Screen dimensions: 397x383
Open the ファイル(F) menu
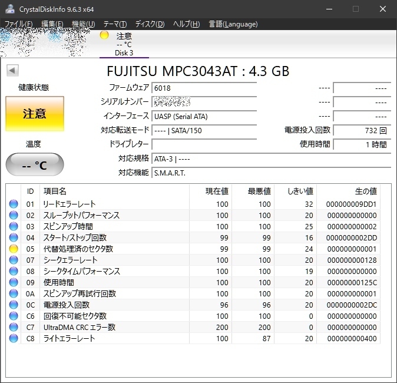tap(18, 24)
